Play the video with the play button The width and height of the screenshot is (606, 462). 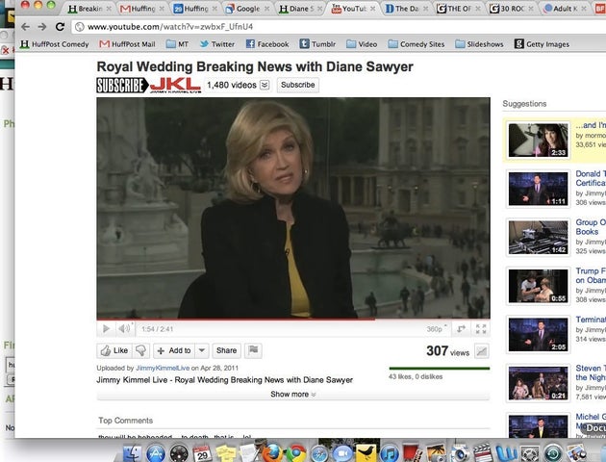tap(106, 329)
